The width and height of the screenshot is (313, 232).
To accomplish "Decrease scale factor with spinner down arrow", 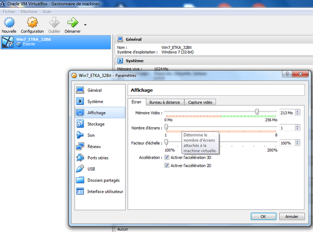I will point(298,145).
